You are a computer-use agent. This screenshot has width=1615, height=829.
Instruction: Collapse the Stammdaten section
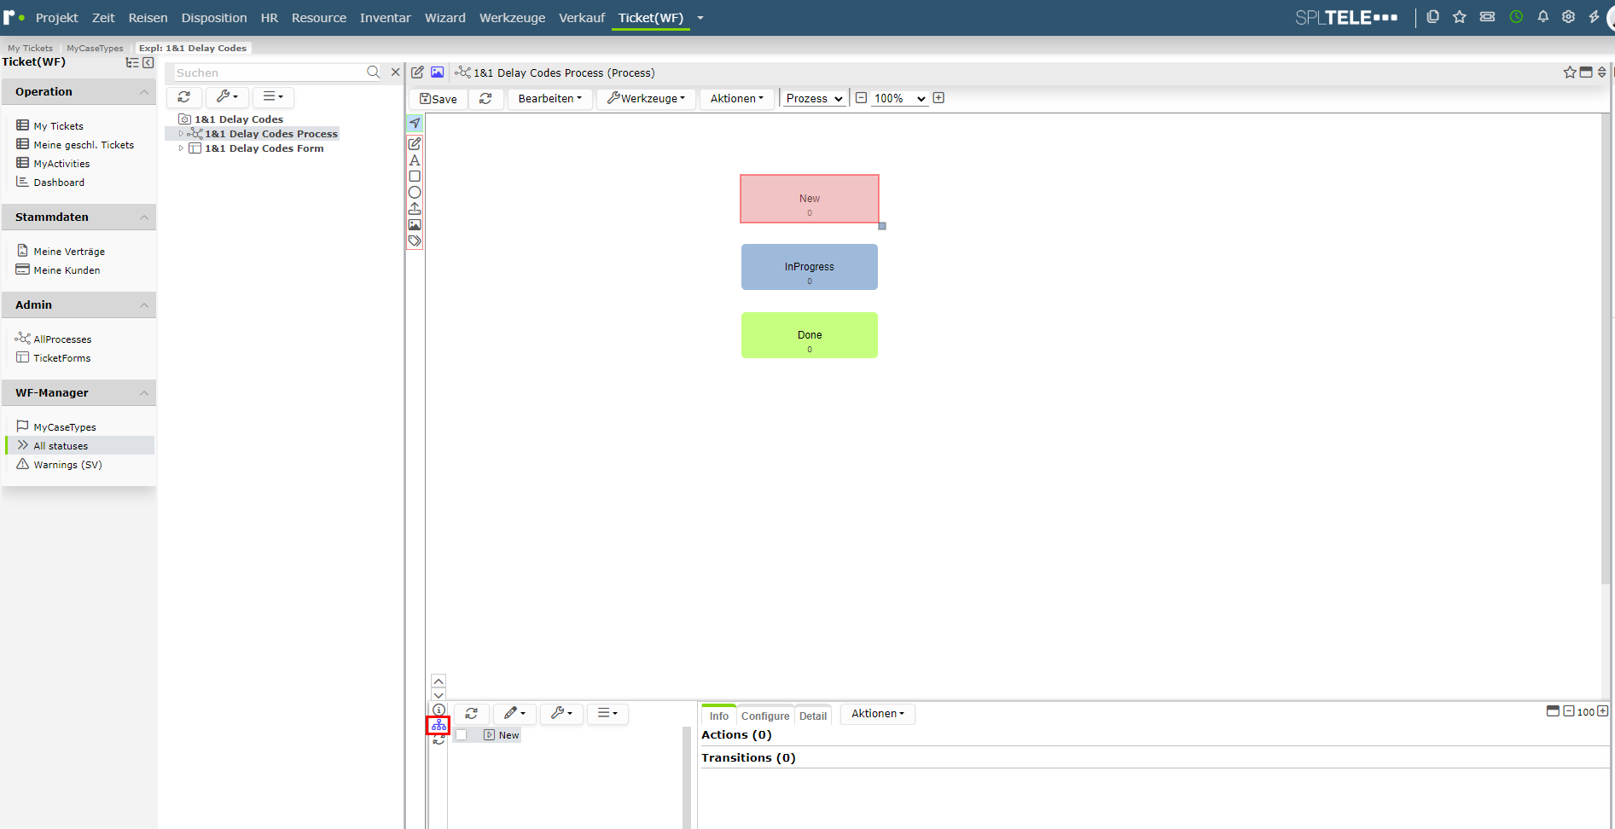coord(144,217)
